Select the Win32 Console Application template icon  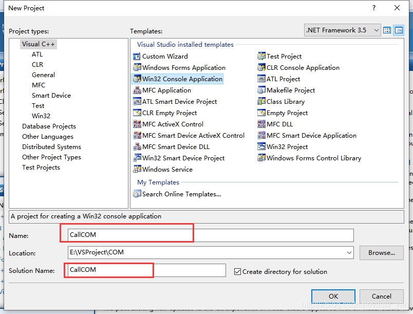click(x=137, y=79)
